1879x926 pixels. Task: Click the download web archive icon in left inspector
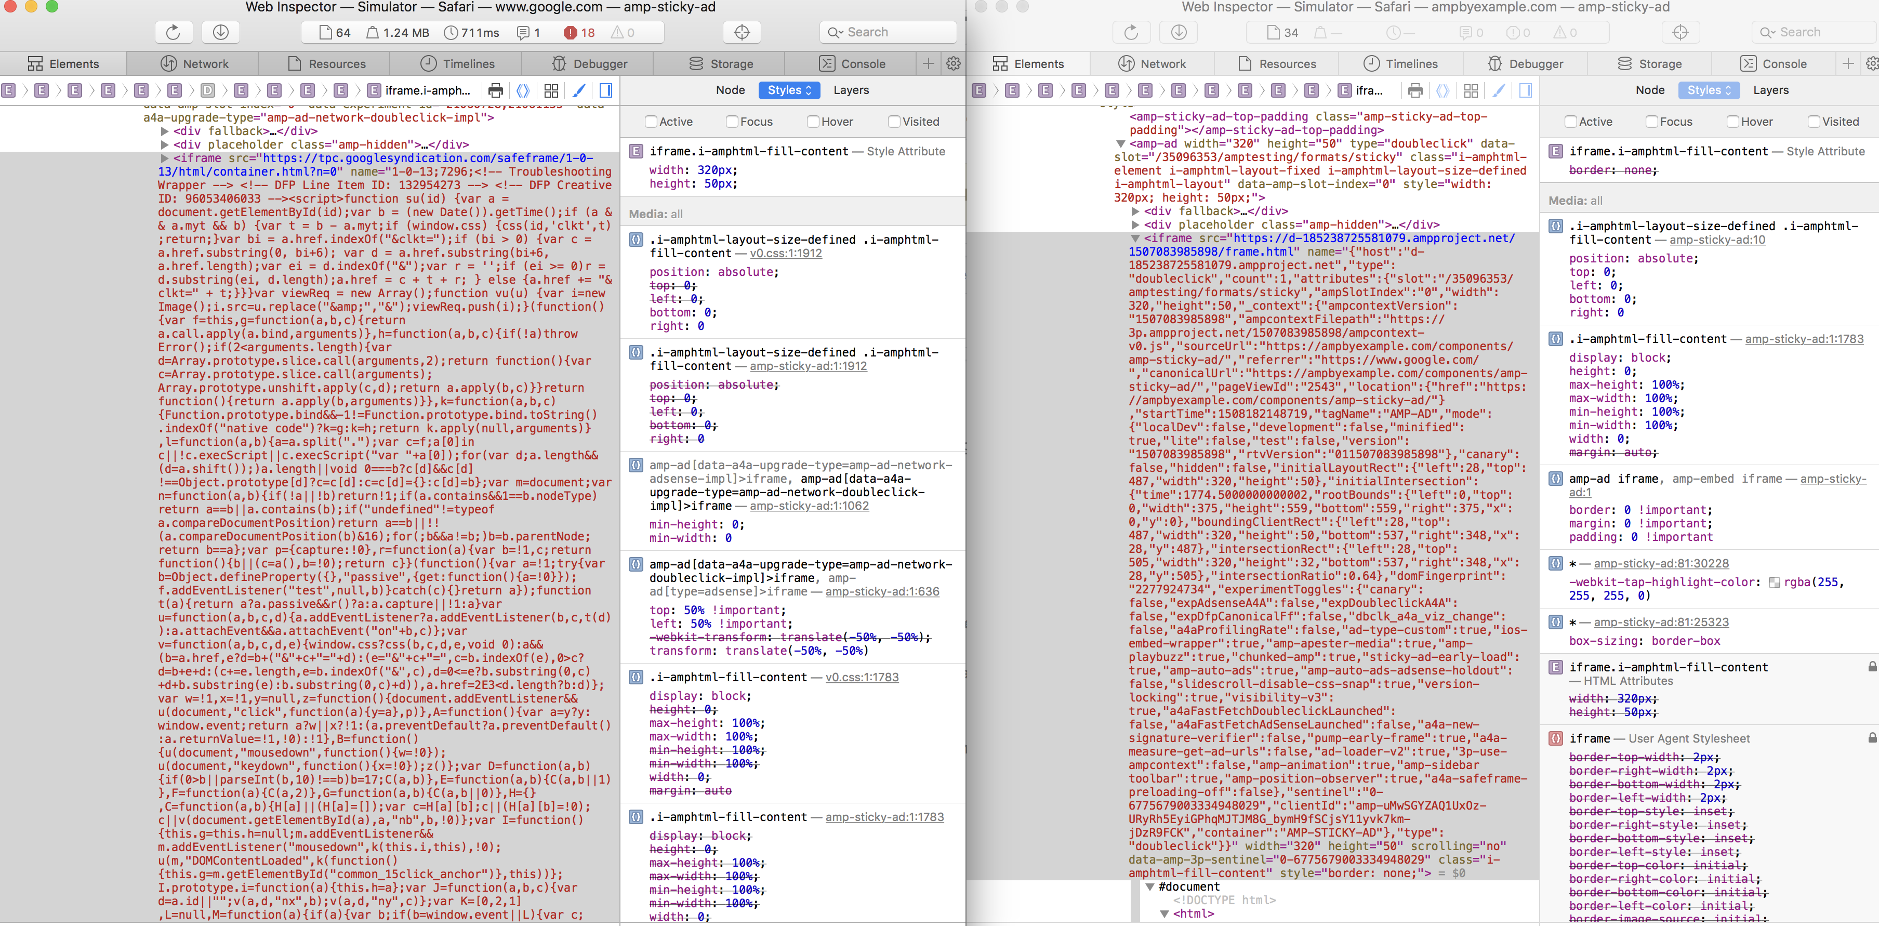[220, 32]
